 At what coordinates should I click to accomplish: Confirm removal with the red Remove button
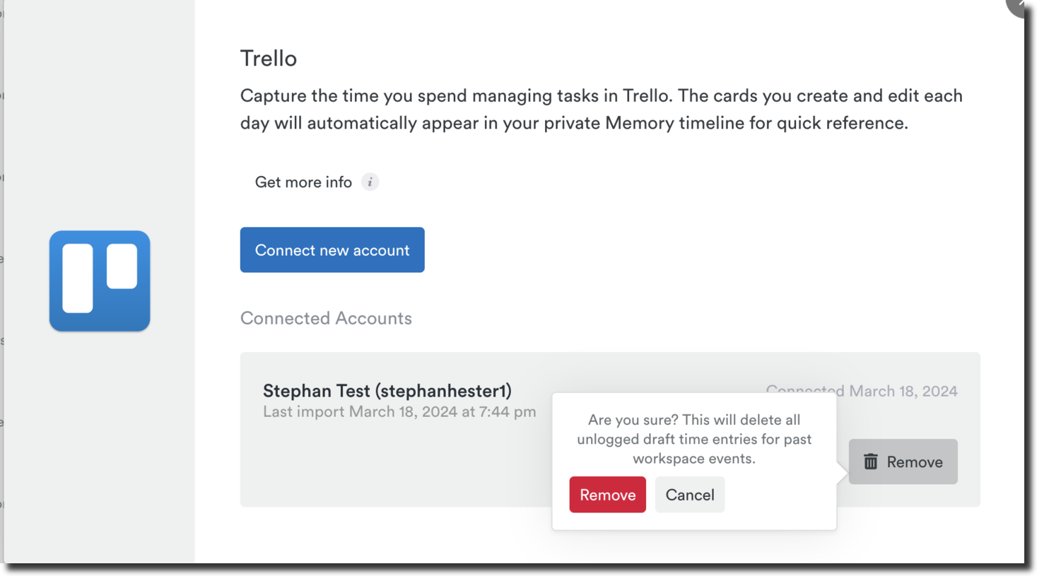(x=608, y=495)
